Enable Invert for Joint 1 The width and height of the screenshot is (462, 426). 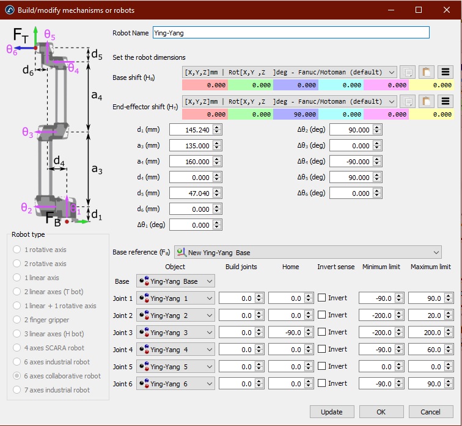322,298
